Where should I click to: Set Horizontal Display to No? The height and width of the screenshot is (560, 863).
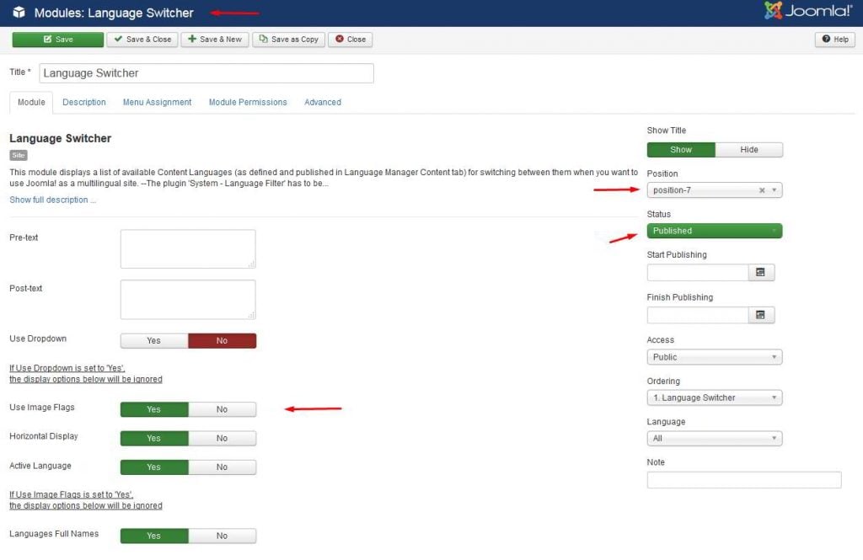(x=222, y=438)
